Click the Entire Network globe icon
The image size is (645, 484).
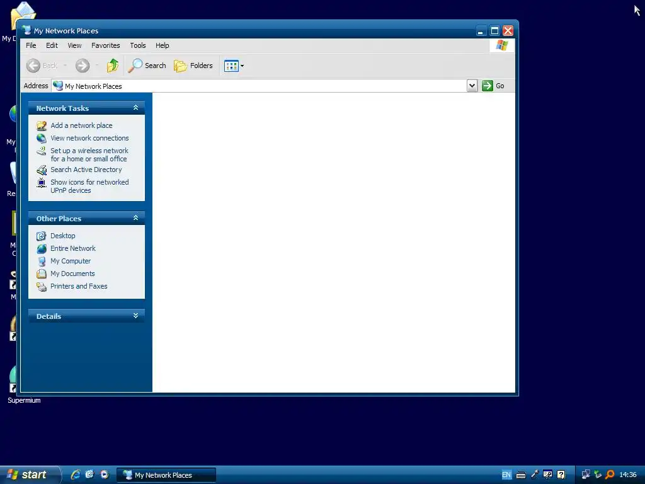click(x=42, y=248)
